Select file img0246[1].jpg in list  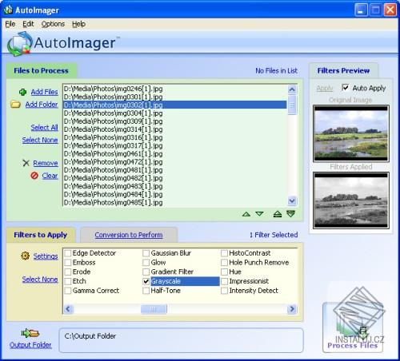(x=174, y=89)
